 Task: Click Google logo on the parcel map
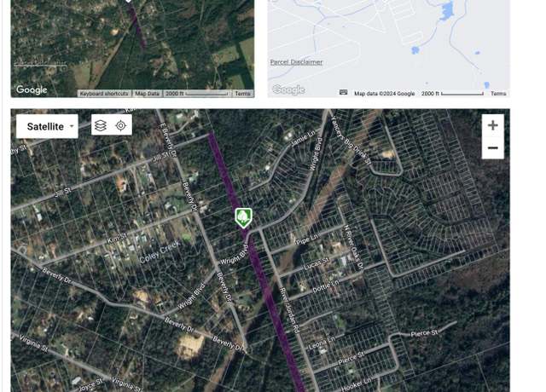(288, 89)
